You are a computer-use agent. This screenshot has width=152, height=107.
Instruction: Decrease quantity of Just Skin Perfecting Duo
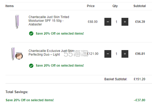coord(108,54)
